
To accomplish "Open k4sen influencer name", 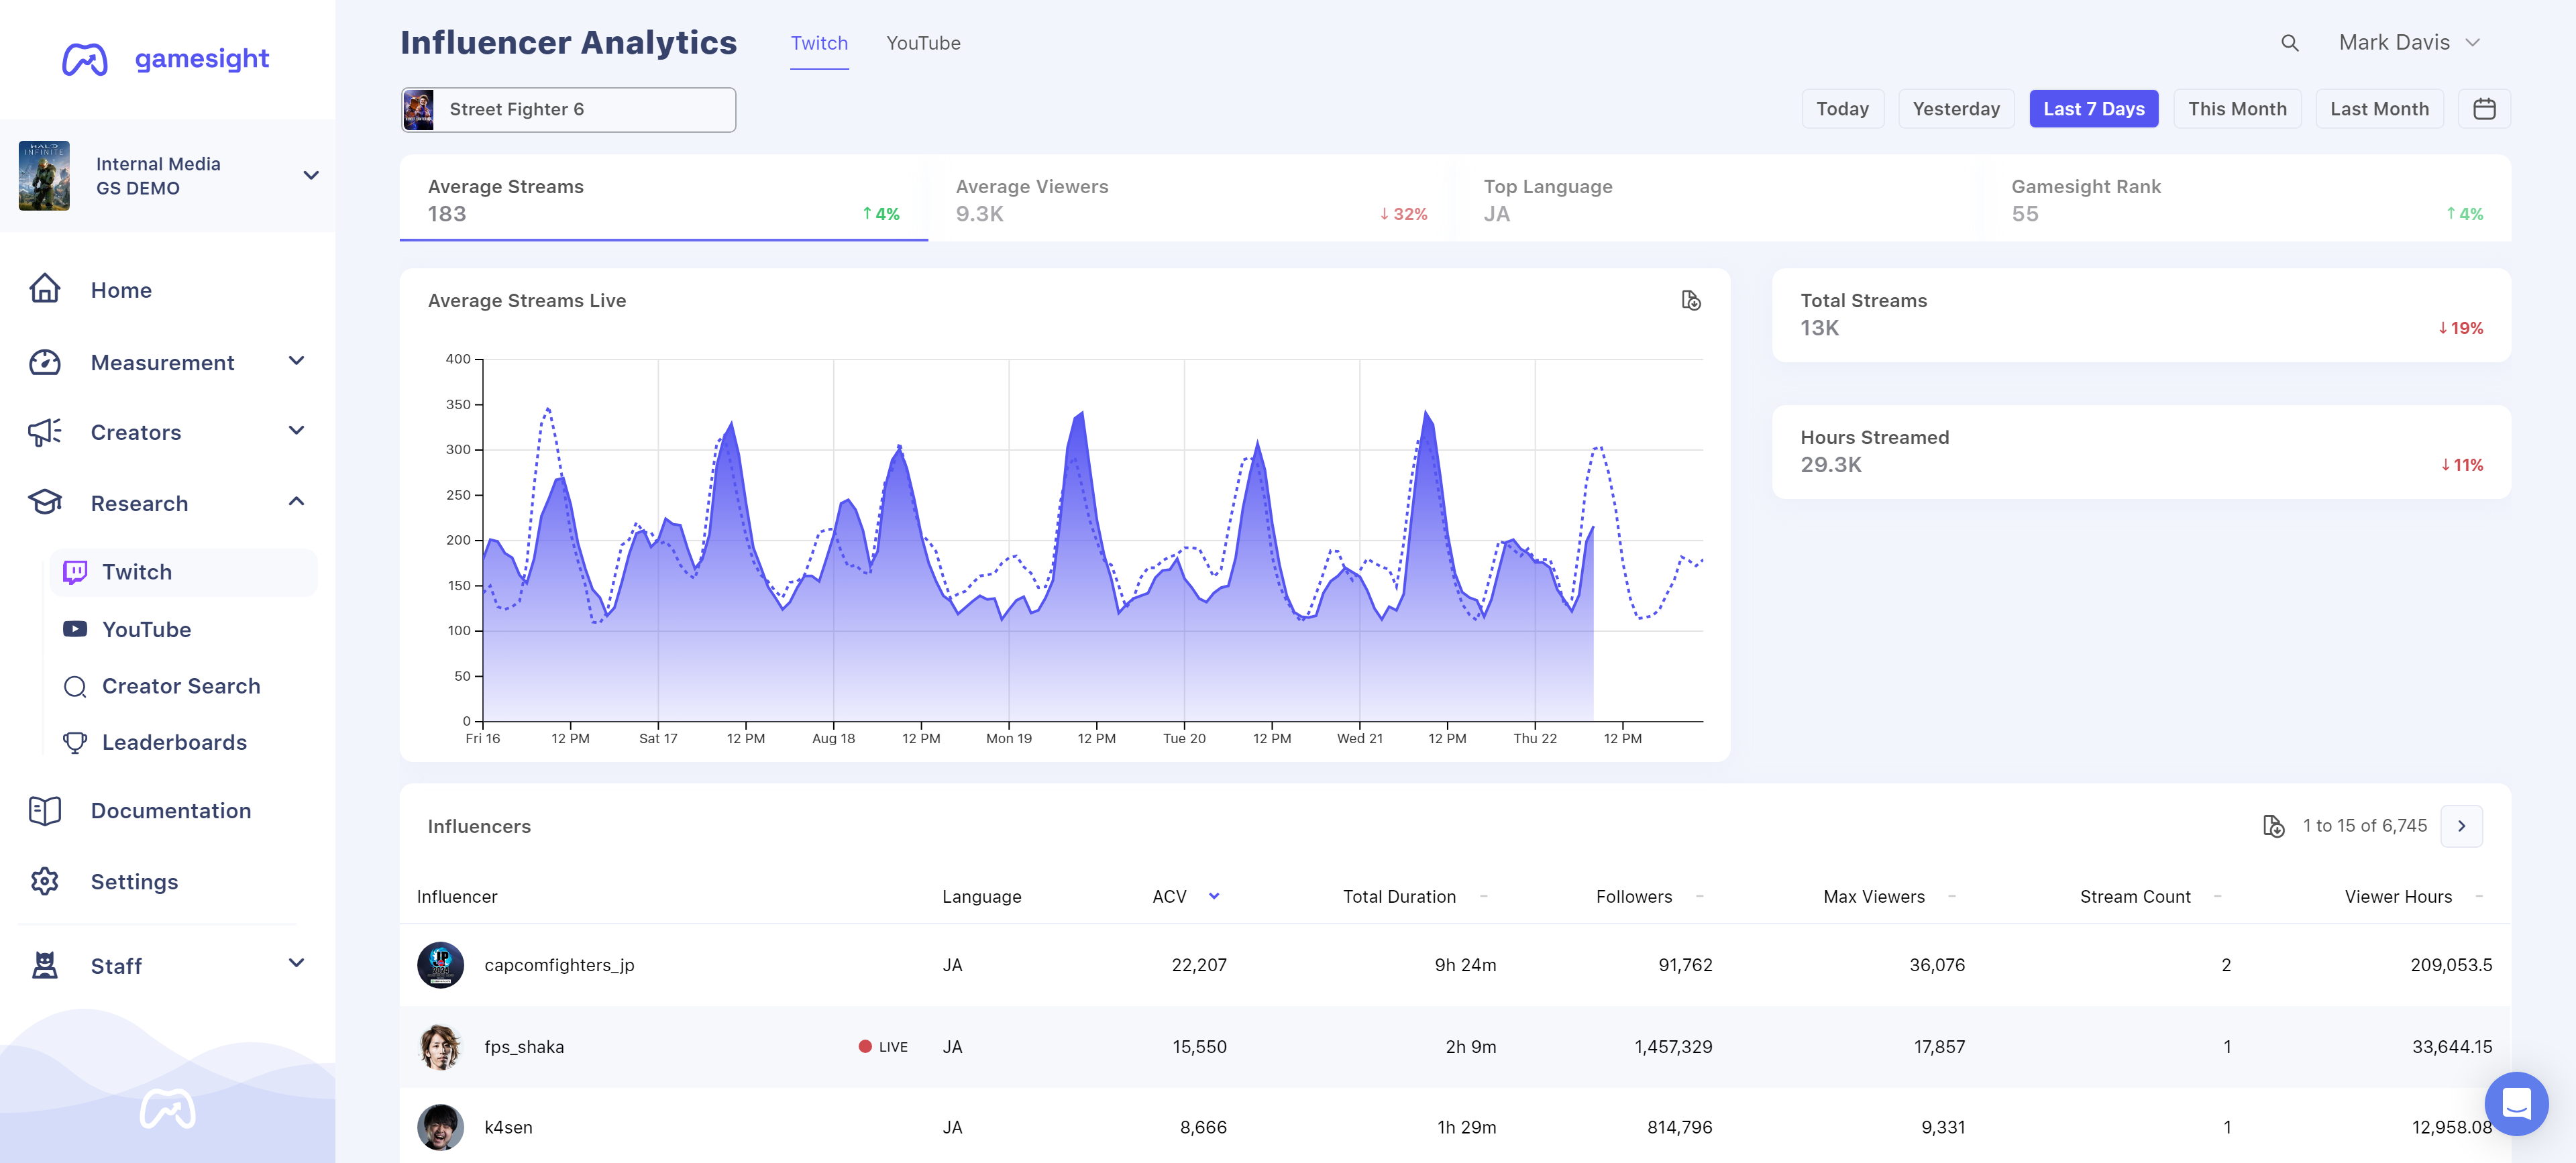I will [x=508, y=1128].
